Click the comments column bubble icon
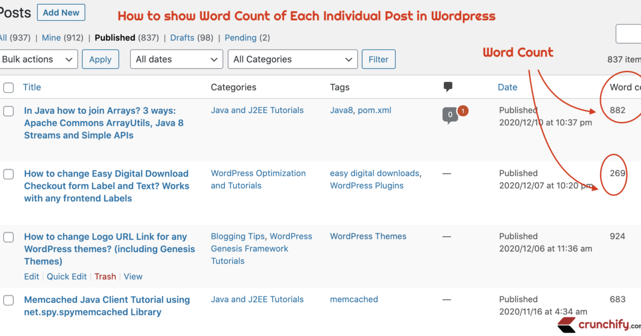 [448, 87]
